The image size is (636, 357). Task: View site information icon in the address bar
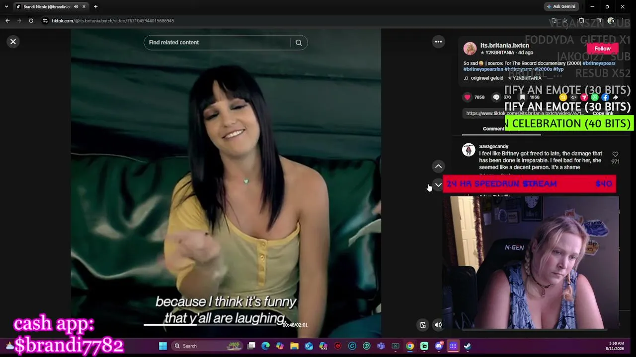pyautogui.click(x=45, y=21)
